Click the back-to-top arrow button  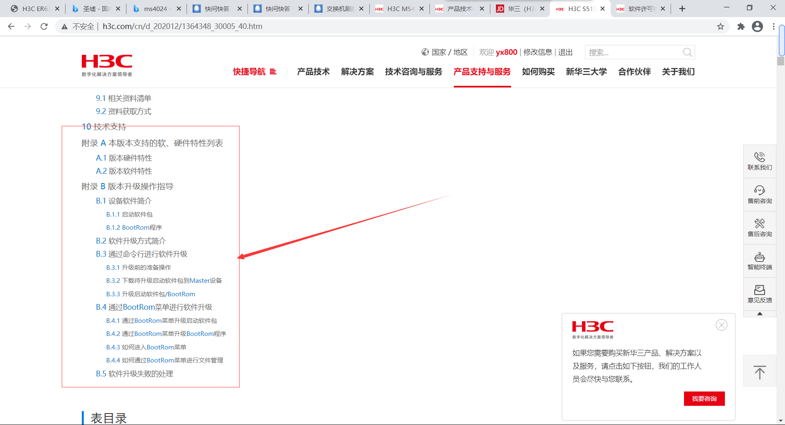pyautogui.click(x=760, y=371)
